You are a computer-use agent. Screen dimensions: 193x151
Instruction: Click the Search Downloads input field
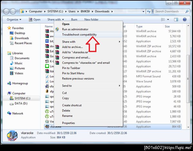click(x=170, y=12)
